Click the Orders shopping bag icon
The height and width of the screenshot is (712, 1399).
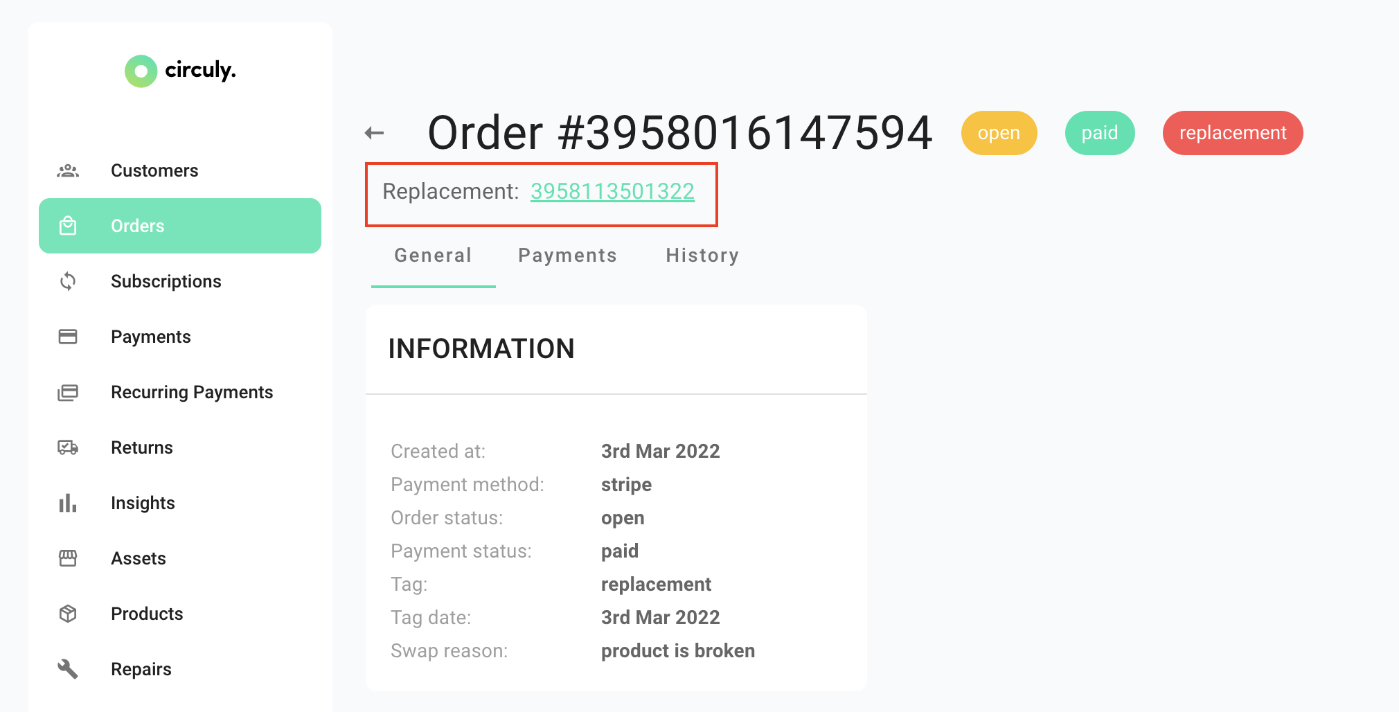tap(68, 226)
